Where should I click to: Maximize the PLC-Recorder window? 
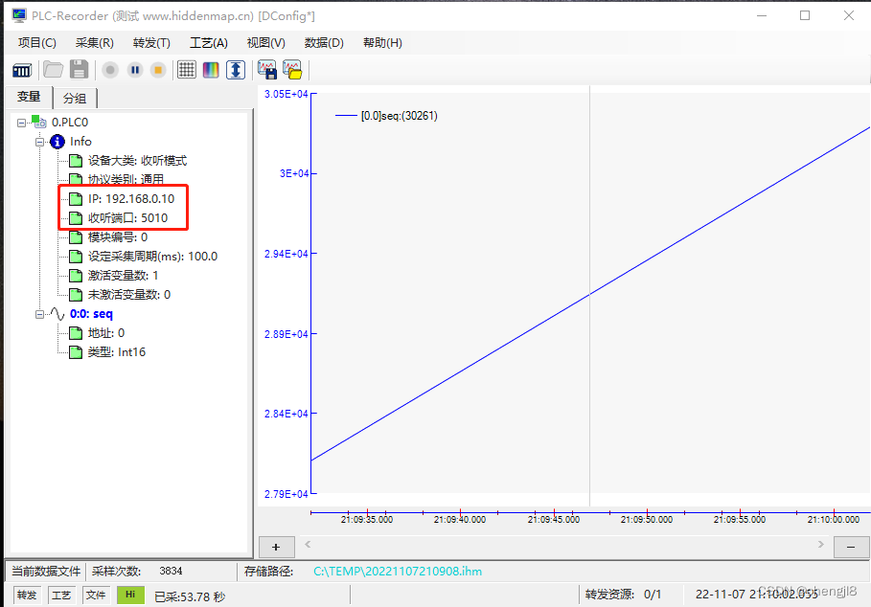coord(805,15)
